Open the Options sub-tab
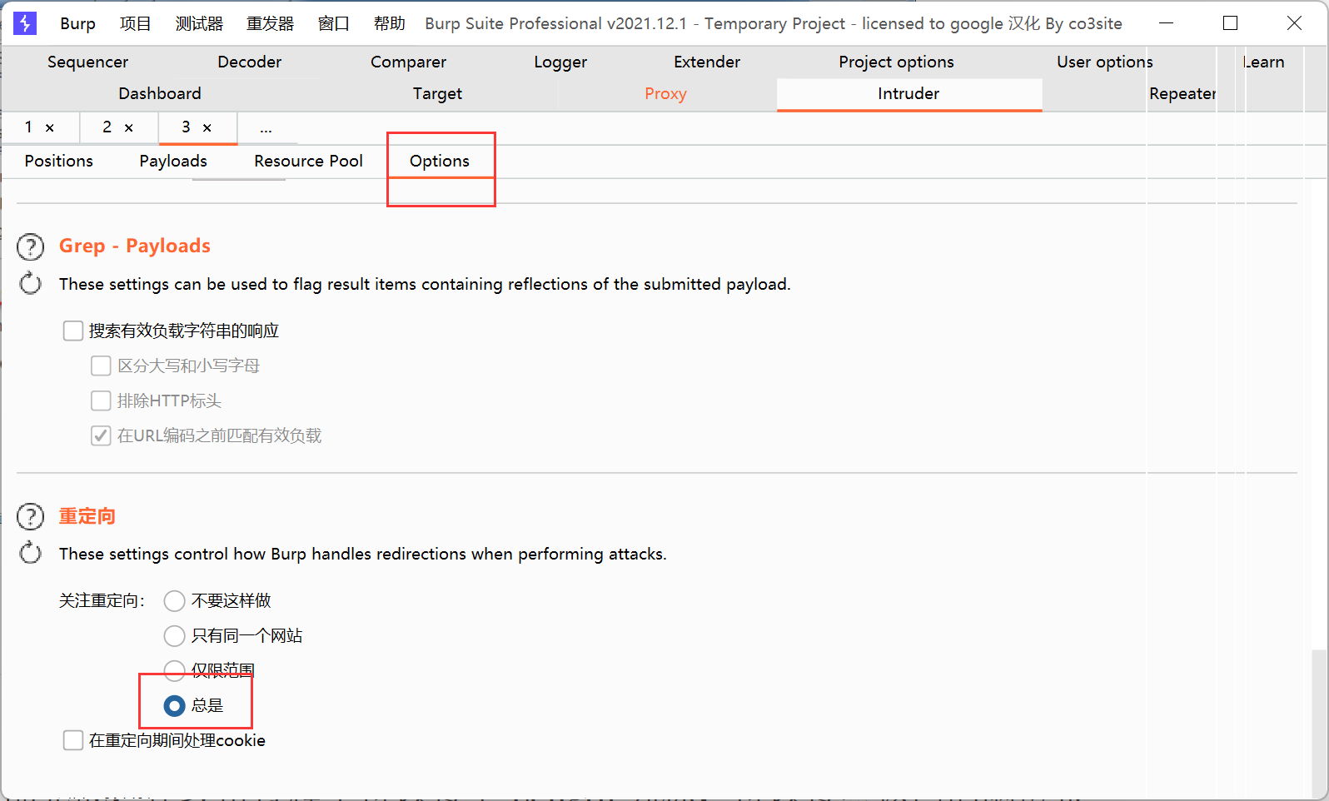This screenshot has height=801, width=1329. pos(440,161)
